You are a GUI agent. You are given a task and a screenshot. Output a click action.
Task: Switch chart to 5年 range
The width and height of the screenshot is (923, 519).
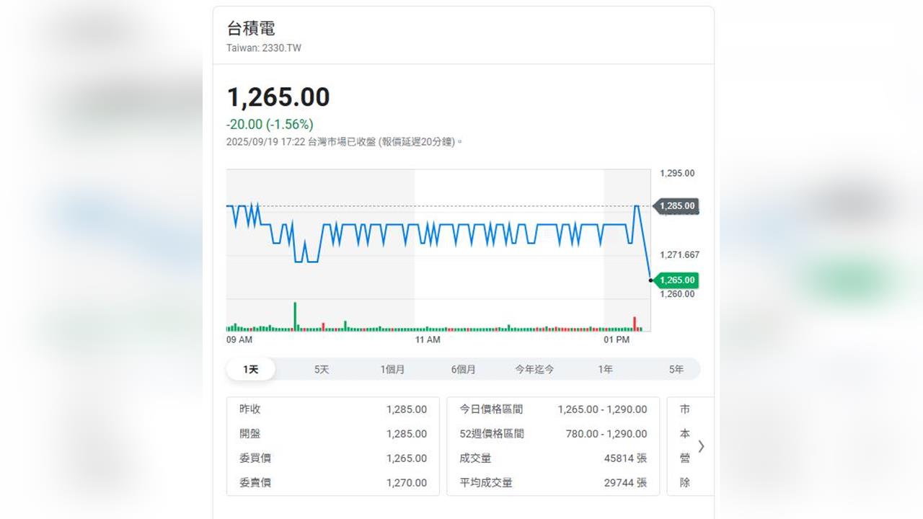(676, 369)
